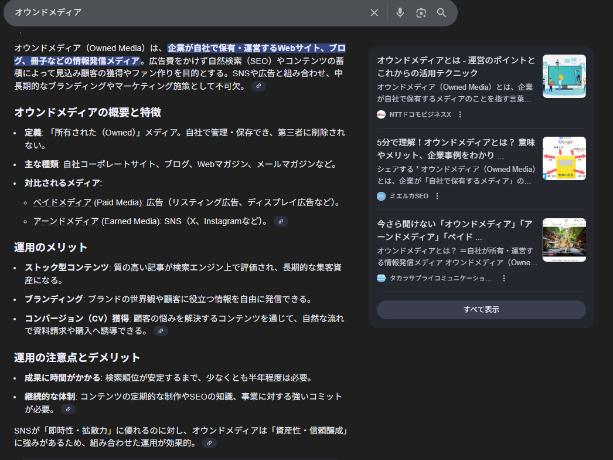Screen dimensions: 613x460
Task: Click the thumbnail of the 今さら聞けない article
Action: tap(564, 240)
